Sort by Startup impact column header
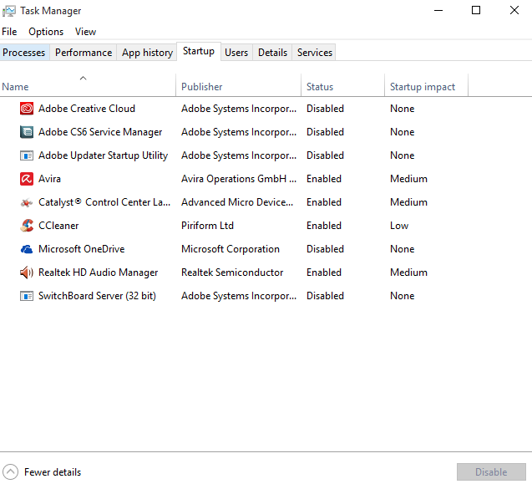 (x=423, y=87)
